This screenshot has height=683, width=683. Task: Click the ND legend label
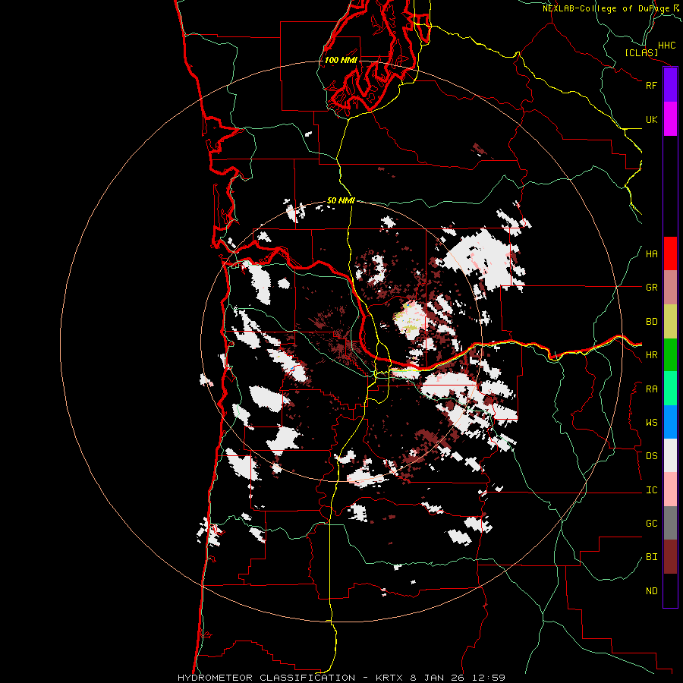[x=651, y=591]
